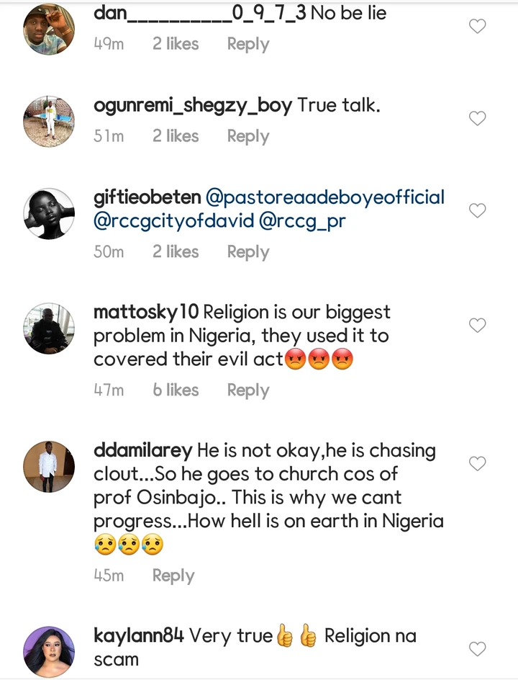Reply to ogunremi_shegzy_boy's comment
This screenshot has height=680, width=518.
pos(248,136)
